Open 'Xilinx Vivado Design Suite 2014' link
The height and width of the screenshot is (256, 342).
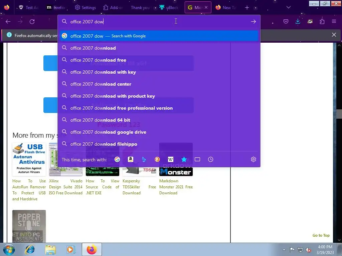tap(66, 187)
